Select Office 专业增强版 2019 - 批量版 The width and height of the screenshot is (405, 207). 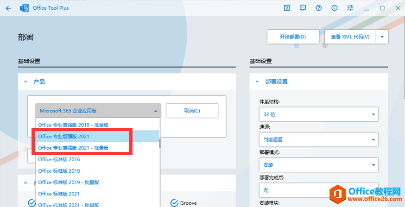tap(98, 125)
